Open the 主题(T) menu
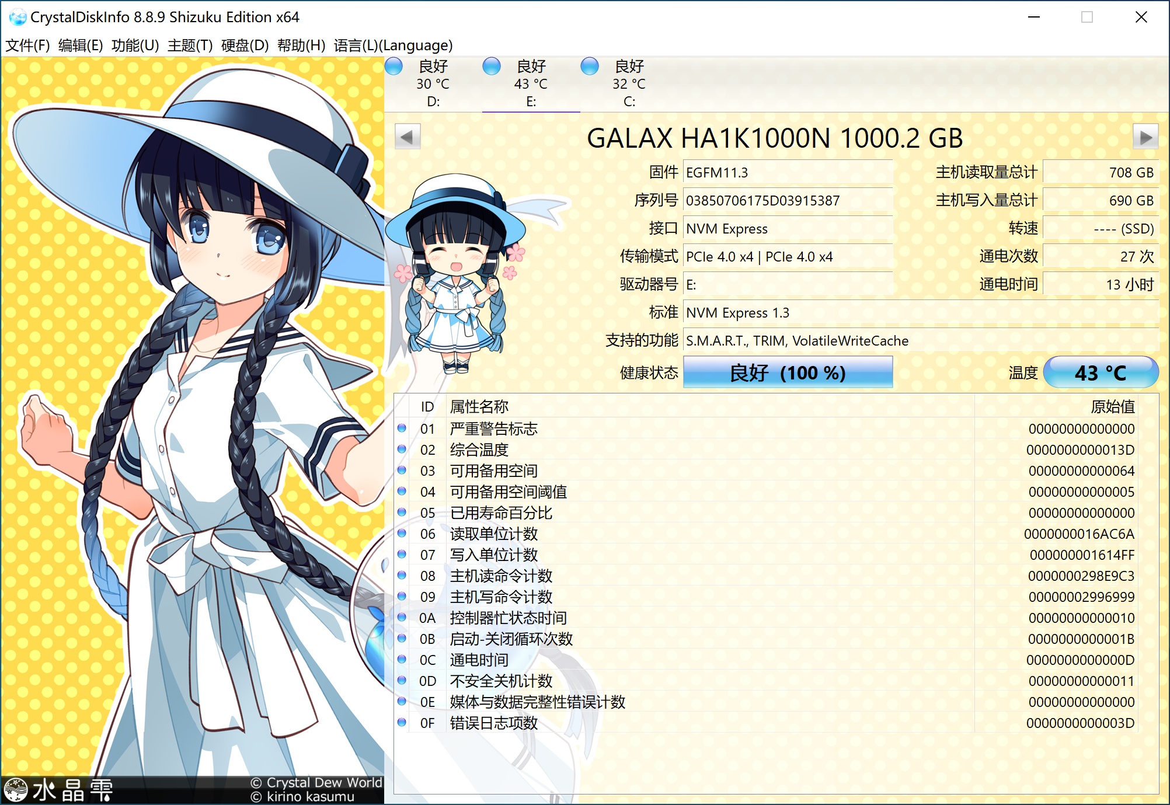This screenshot has width=1170, height=805. [190, 45]
